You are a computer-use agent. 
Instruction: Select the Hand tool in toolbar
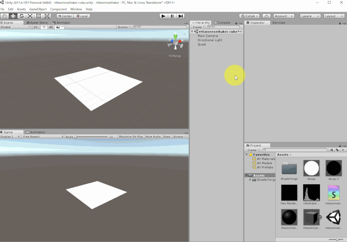[x=5, y=16]
